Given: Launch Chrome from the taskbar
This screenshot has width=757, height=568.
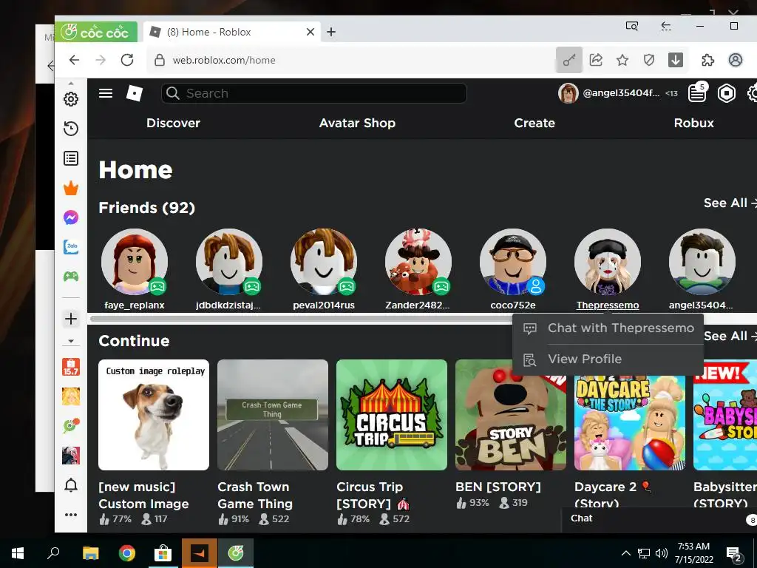Looking at the screenshot, I should 127,553.
